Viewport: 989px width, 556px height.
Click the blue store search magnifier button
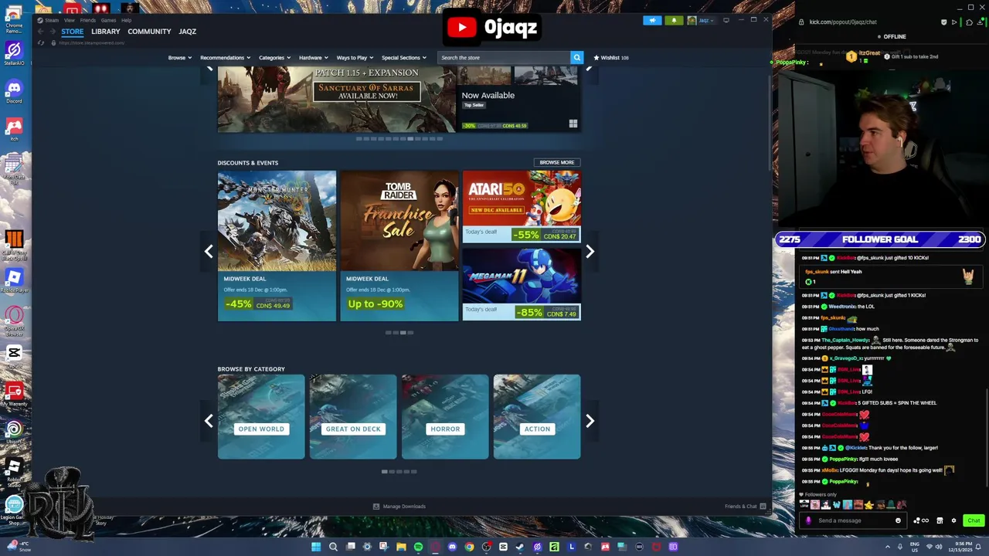coord(576,57)
